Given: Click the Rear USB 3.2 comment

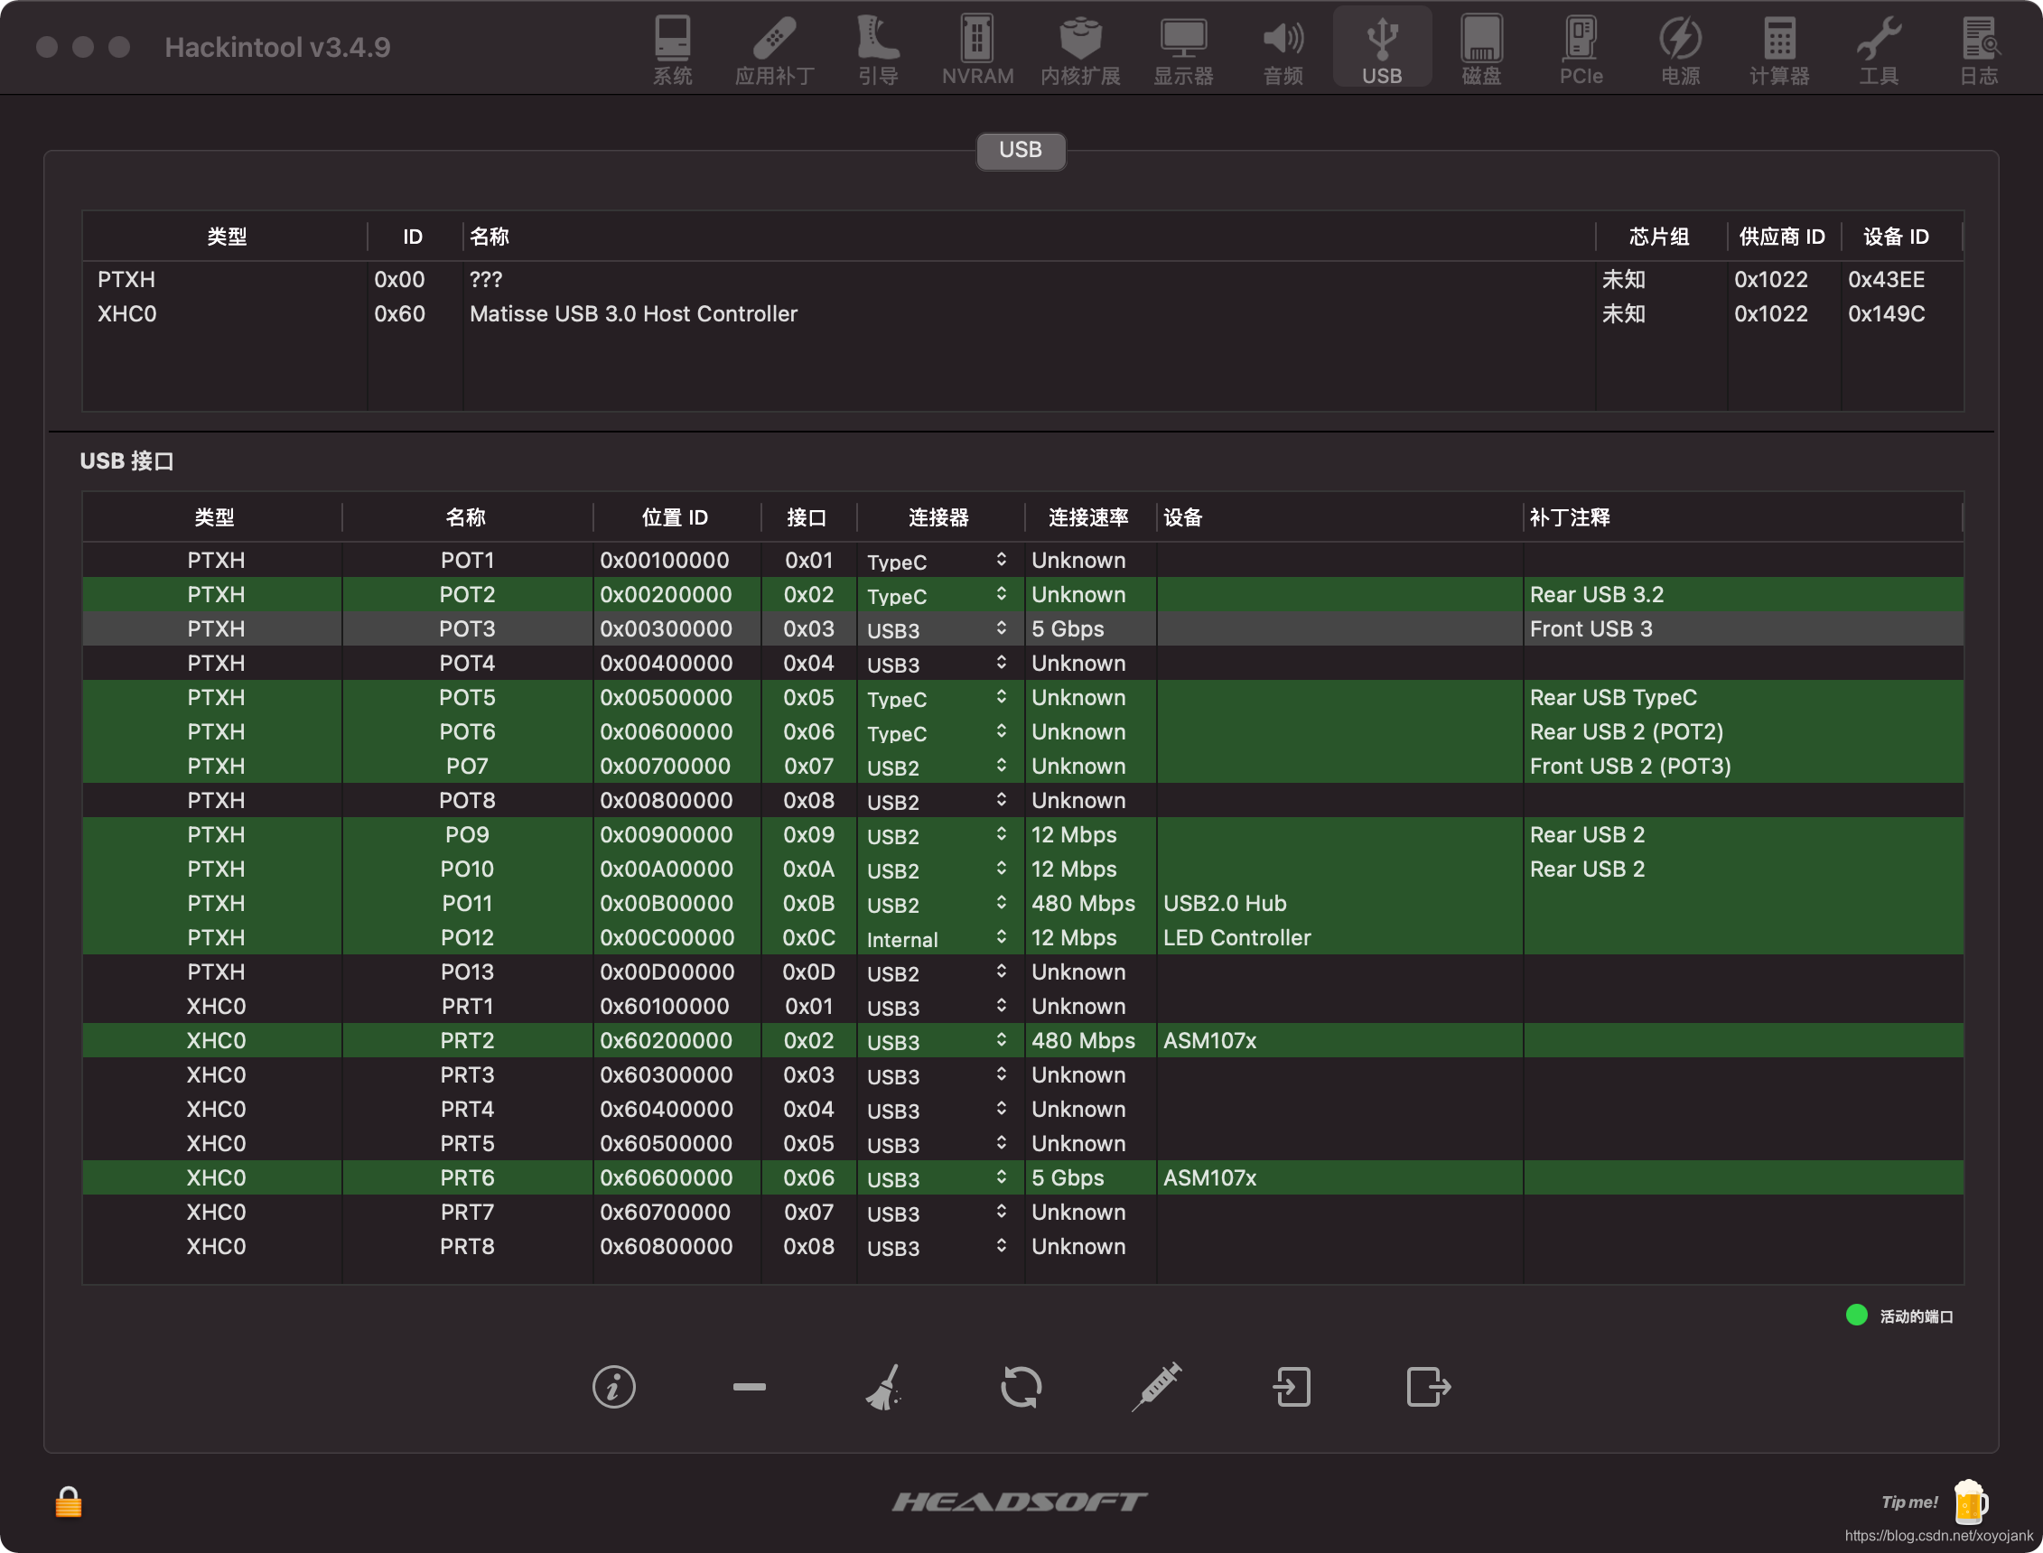Looking at the screenshot, I should 1597,594.
